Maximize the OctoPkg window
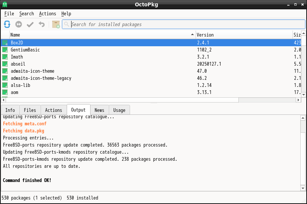The height and width of the screenshot is (204, 307). (295, 4)
